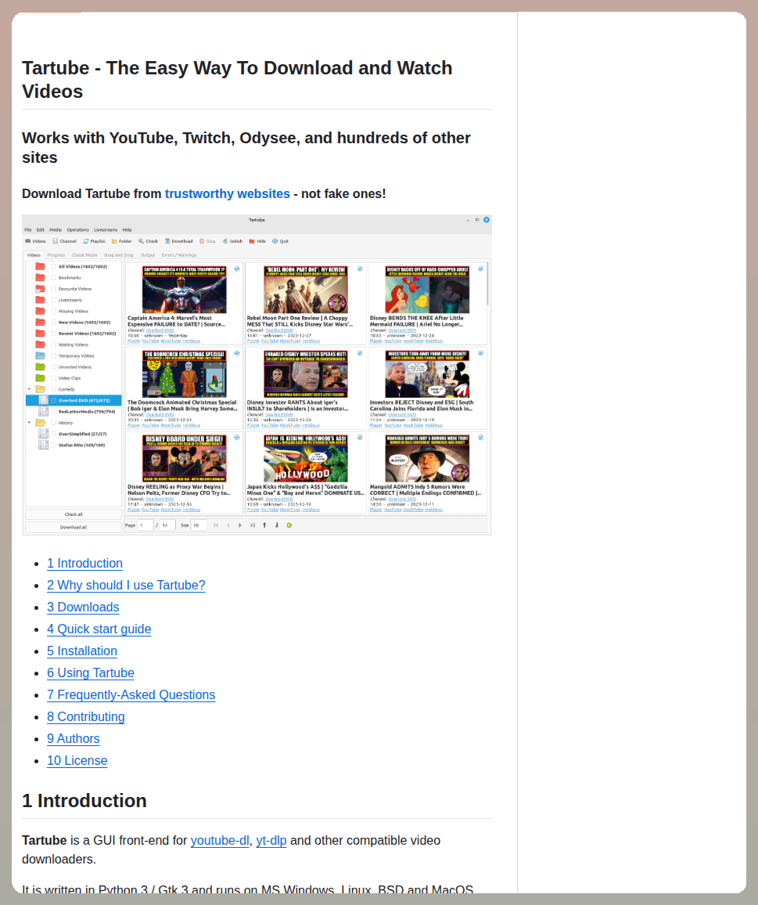Click the scroll-to-bottom down arrow in Tartube pager
758x905 pixels.
point(277,525)
